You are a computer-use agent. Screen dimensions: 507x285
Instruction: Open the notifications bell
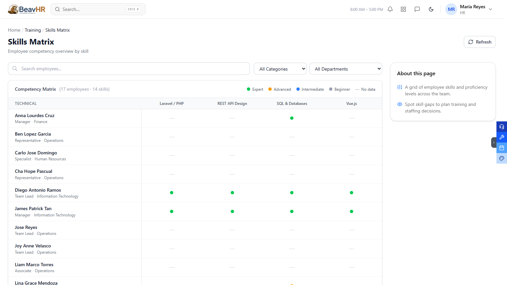390,9
